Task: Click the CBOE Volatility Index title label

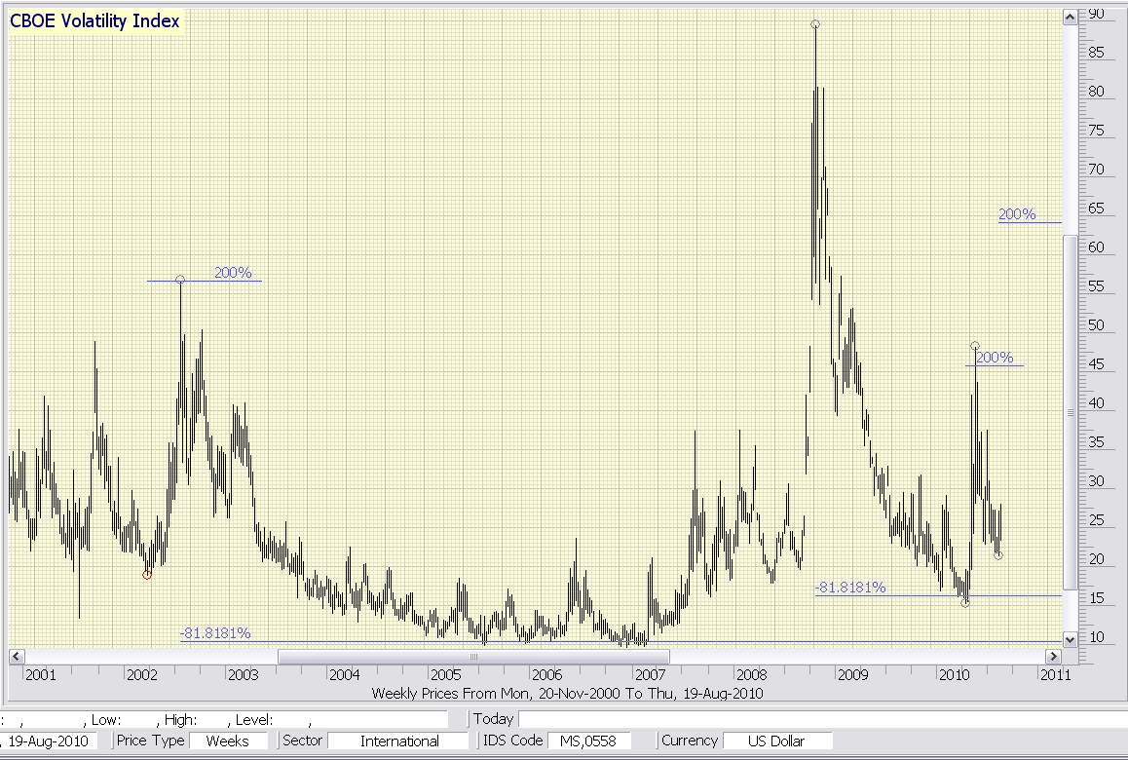Action: [94, 21]
